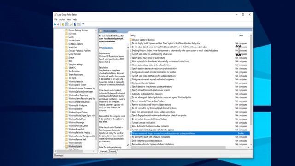Click the console tree scroll up arrow
Viewport: 295px width, 166px height.
(x=96, y=30)
